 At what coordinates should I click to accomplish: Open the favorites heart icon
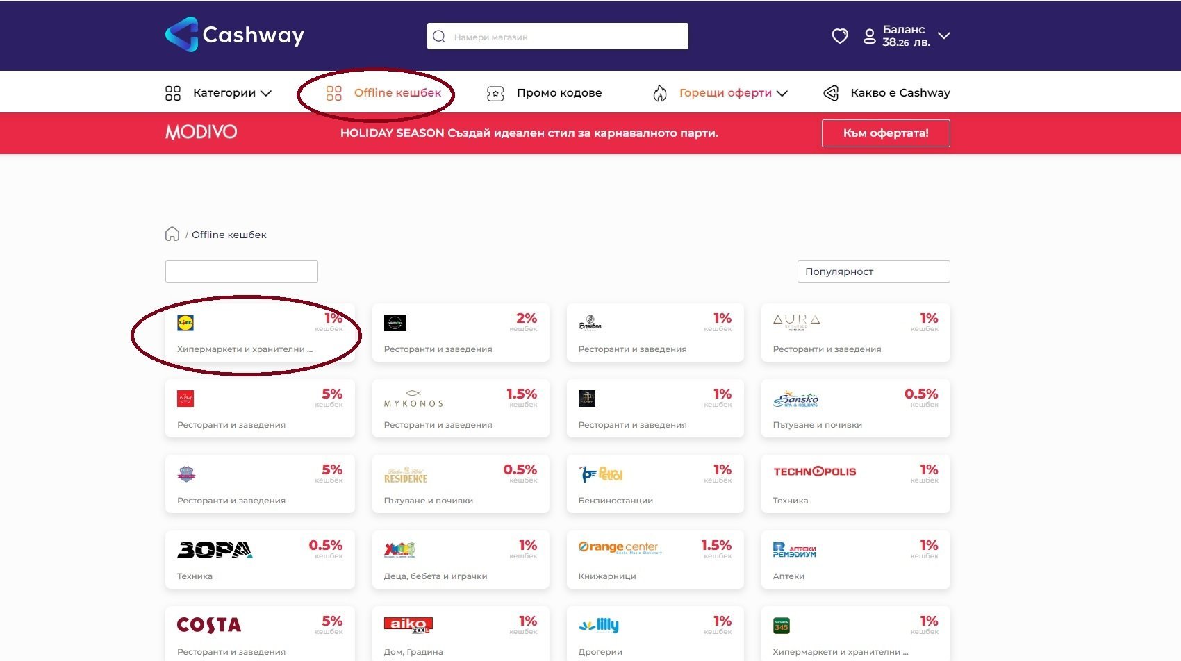[x=840, y=36]
